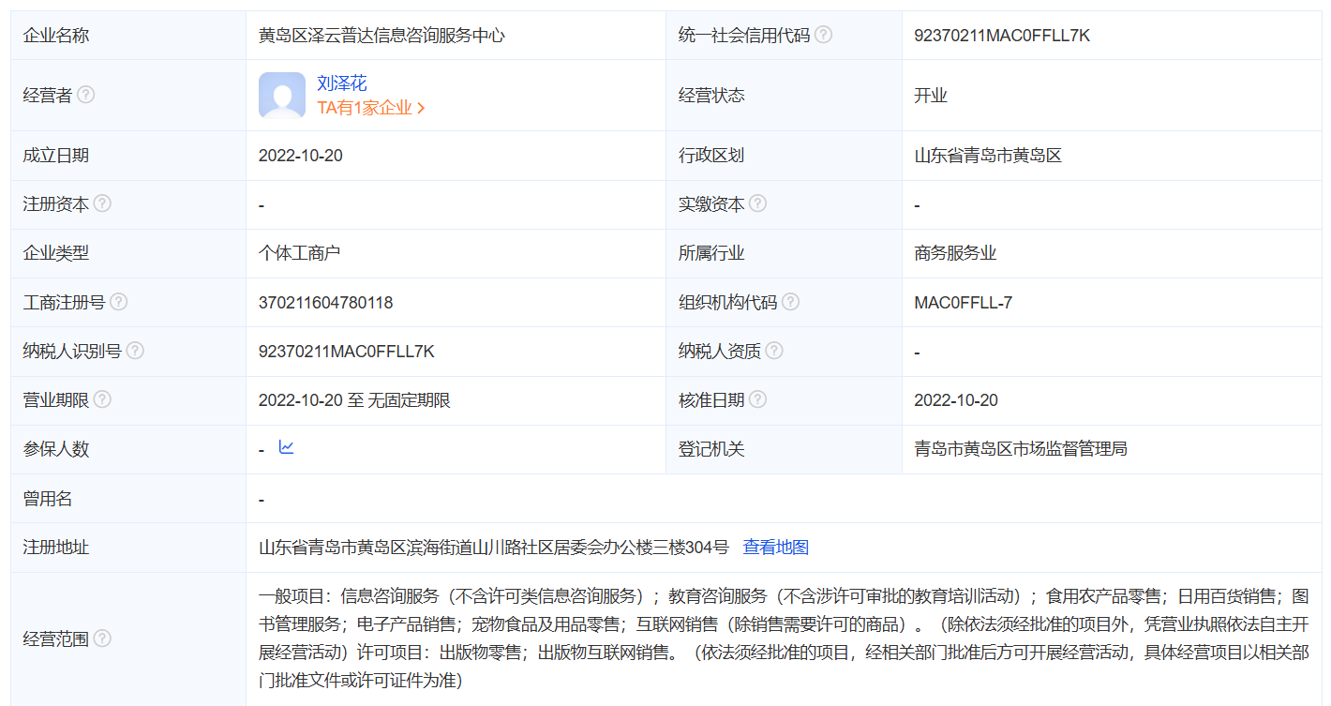Click company name 黄岛区泽云普达信息咨询服务中心

(x=381, y=36)
